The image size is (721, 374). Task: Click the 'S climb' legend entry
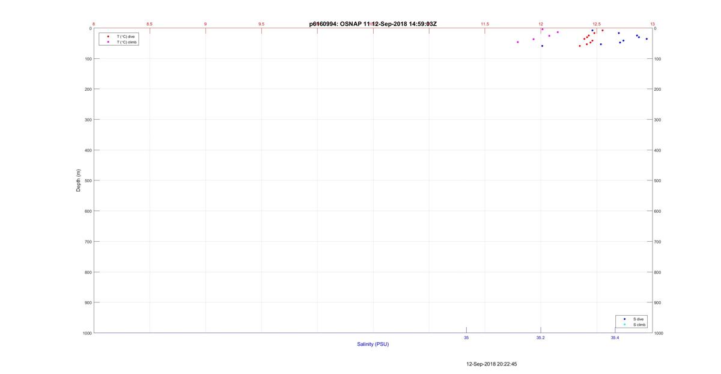[x=639, y=325]
